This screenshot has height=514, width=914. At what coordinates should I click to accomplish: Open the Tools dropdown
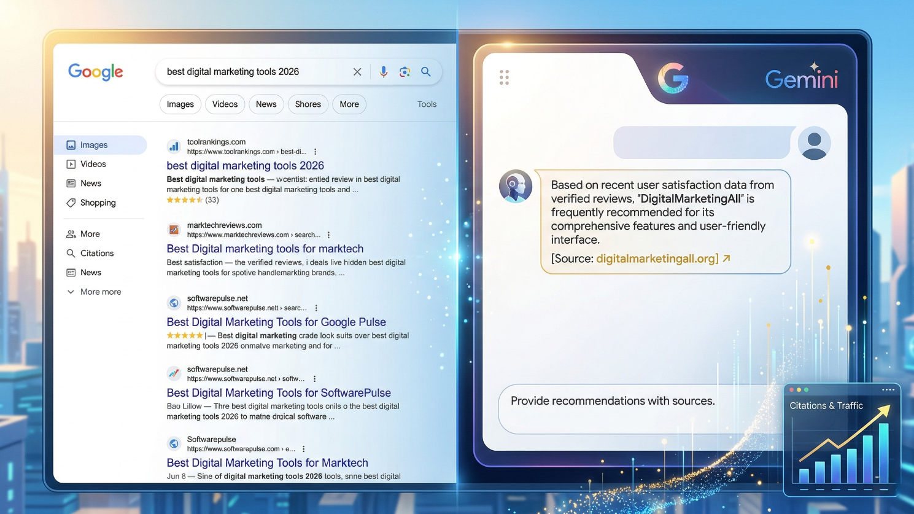pos(427,104)
